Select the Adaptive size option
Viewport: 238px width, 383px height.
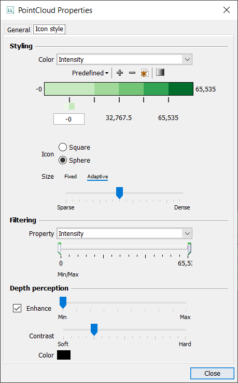tap(97, 176)
